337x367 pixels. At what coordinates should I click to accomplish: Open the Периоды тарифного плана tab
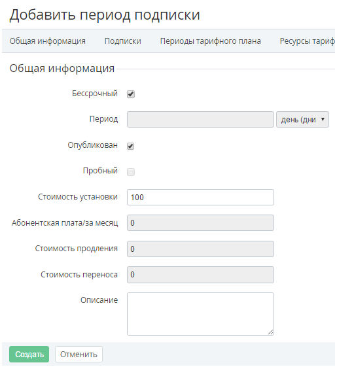click(210, 41)
